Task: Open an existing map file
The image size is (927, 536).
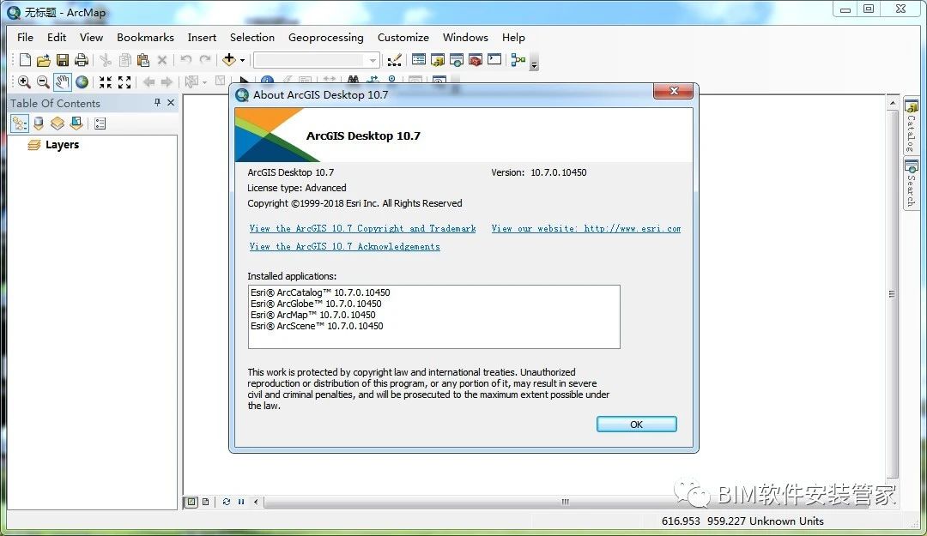Action: 43,60
